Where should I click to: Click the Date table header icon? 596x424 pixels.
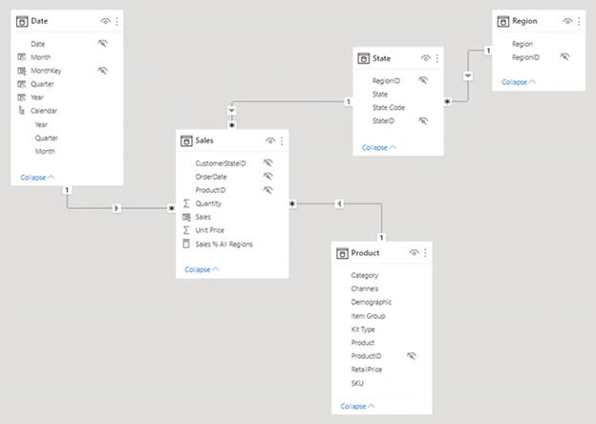(x=23, y=20)
